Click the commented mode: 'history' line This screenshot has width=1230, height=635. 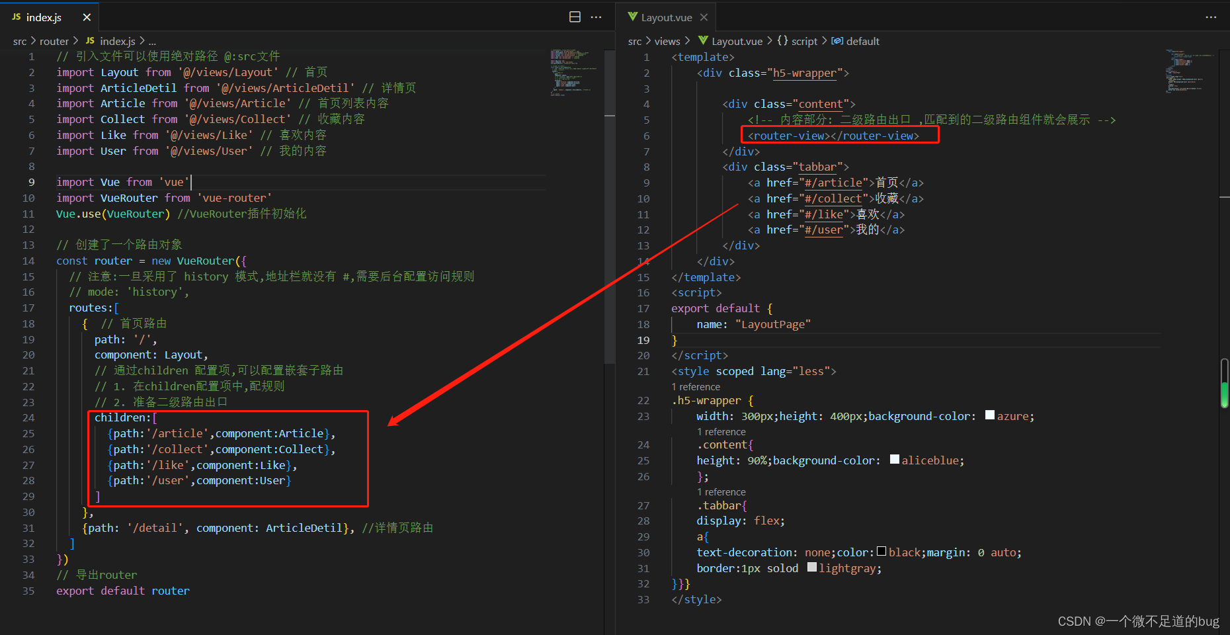(129, 292)
